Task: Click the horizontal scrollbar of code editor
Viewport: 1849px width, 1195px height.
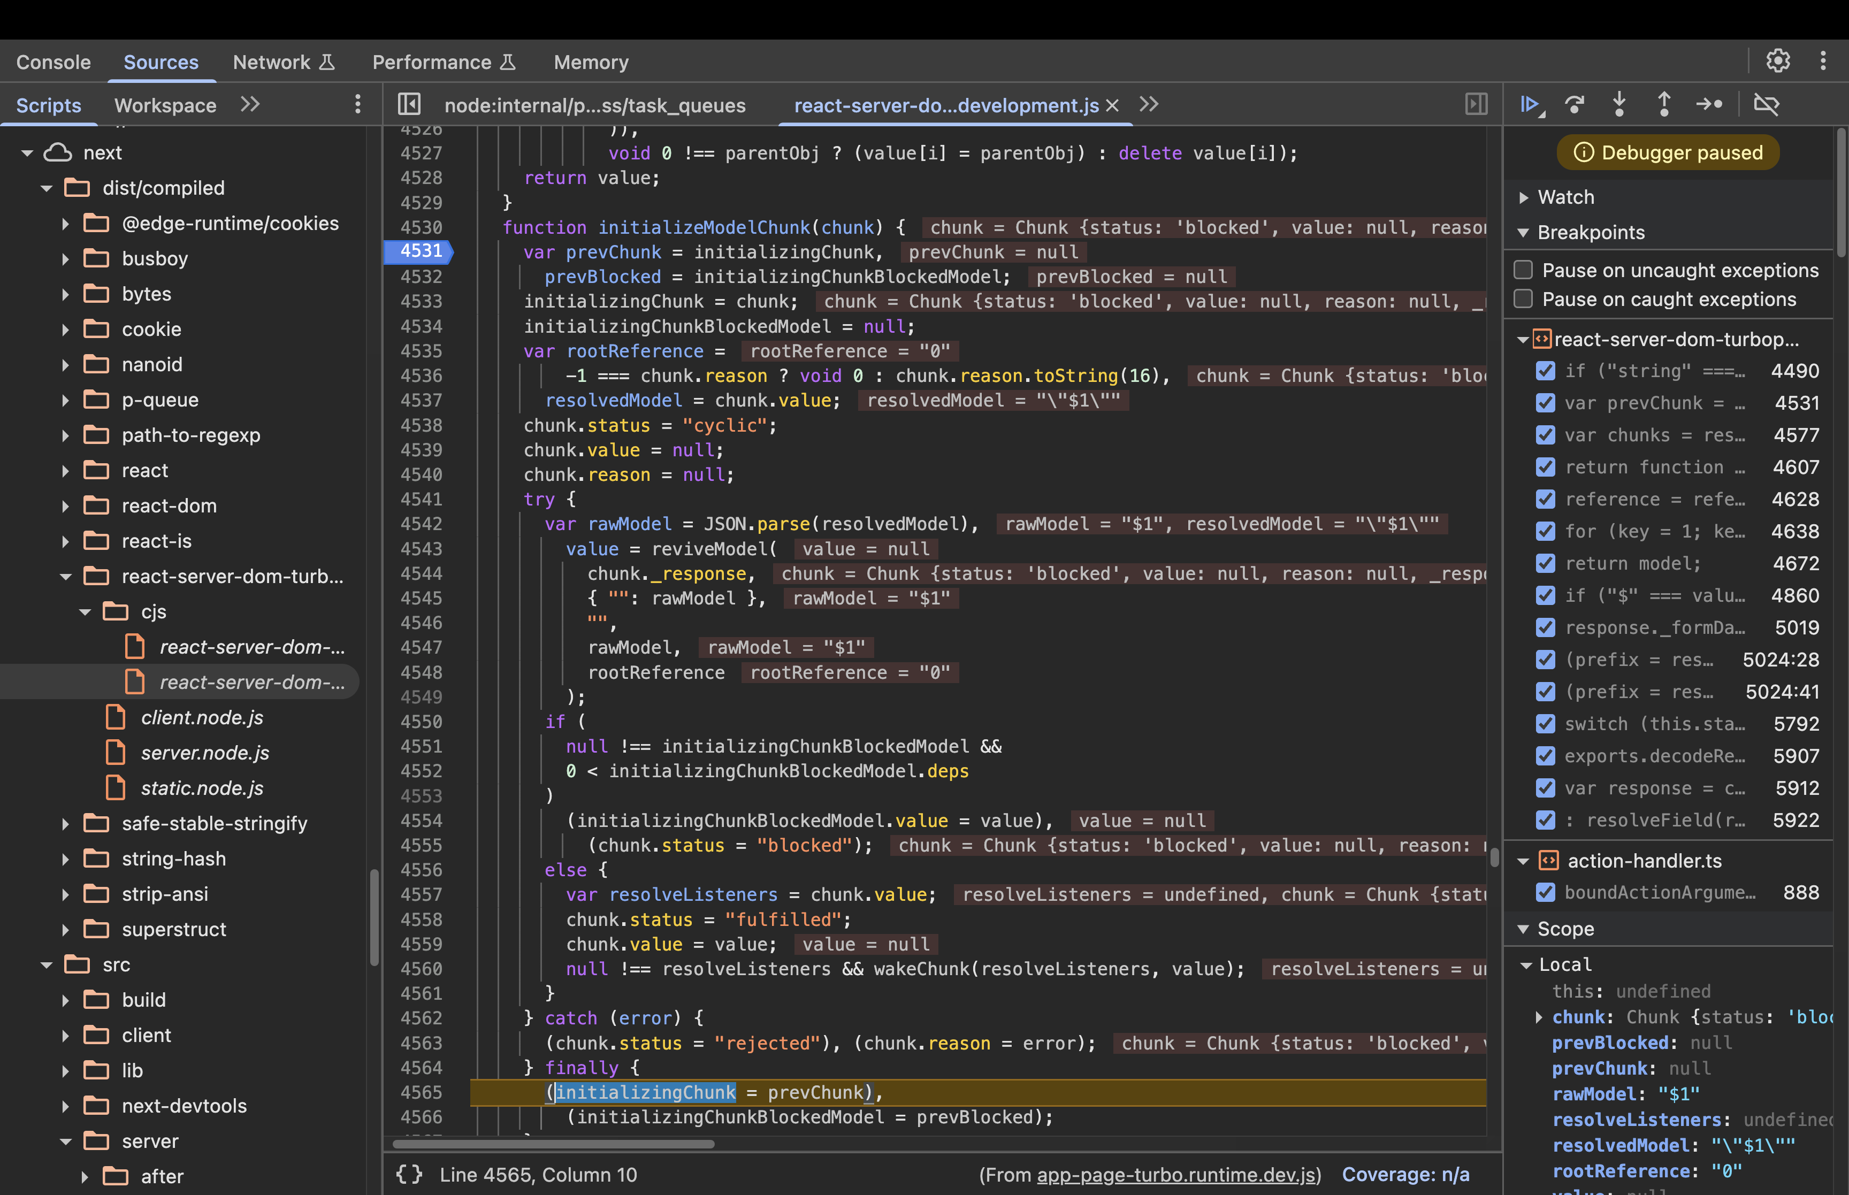Action: coord(553,1144)
